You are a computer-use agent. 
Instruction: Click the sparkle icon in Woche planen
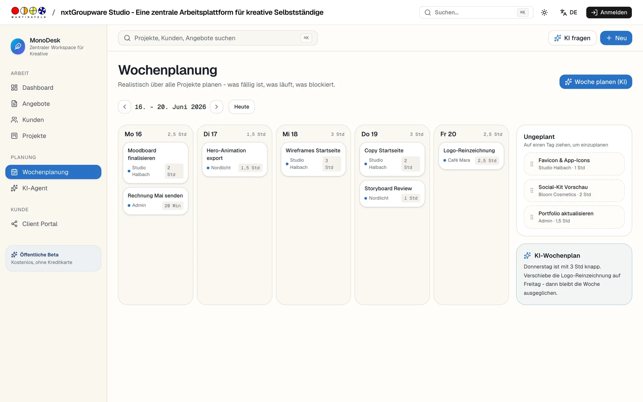click(x=568, y=82)
